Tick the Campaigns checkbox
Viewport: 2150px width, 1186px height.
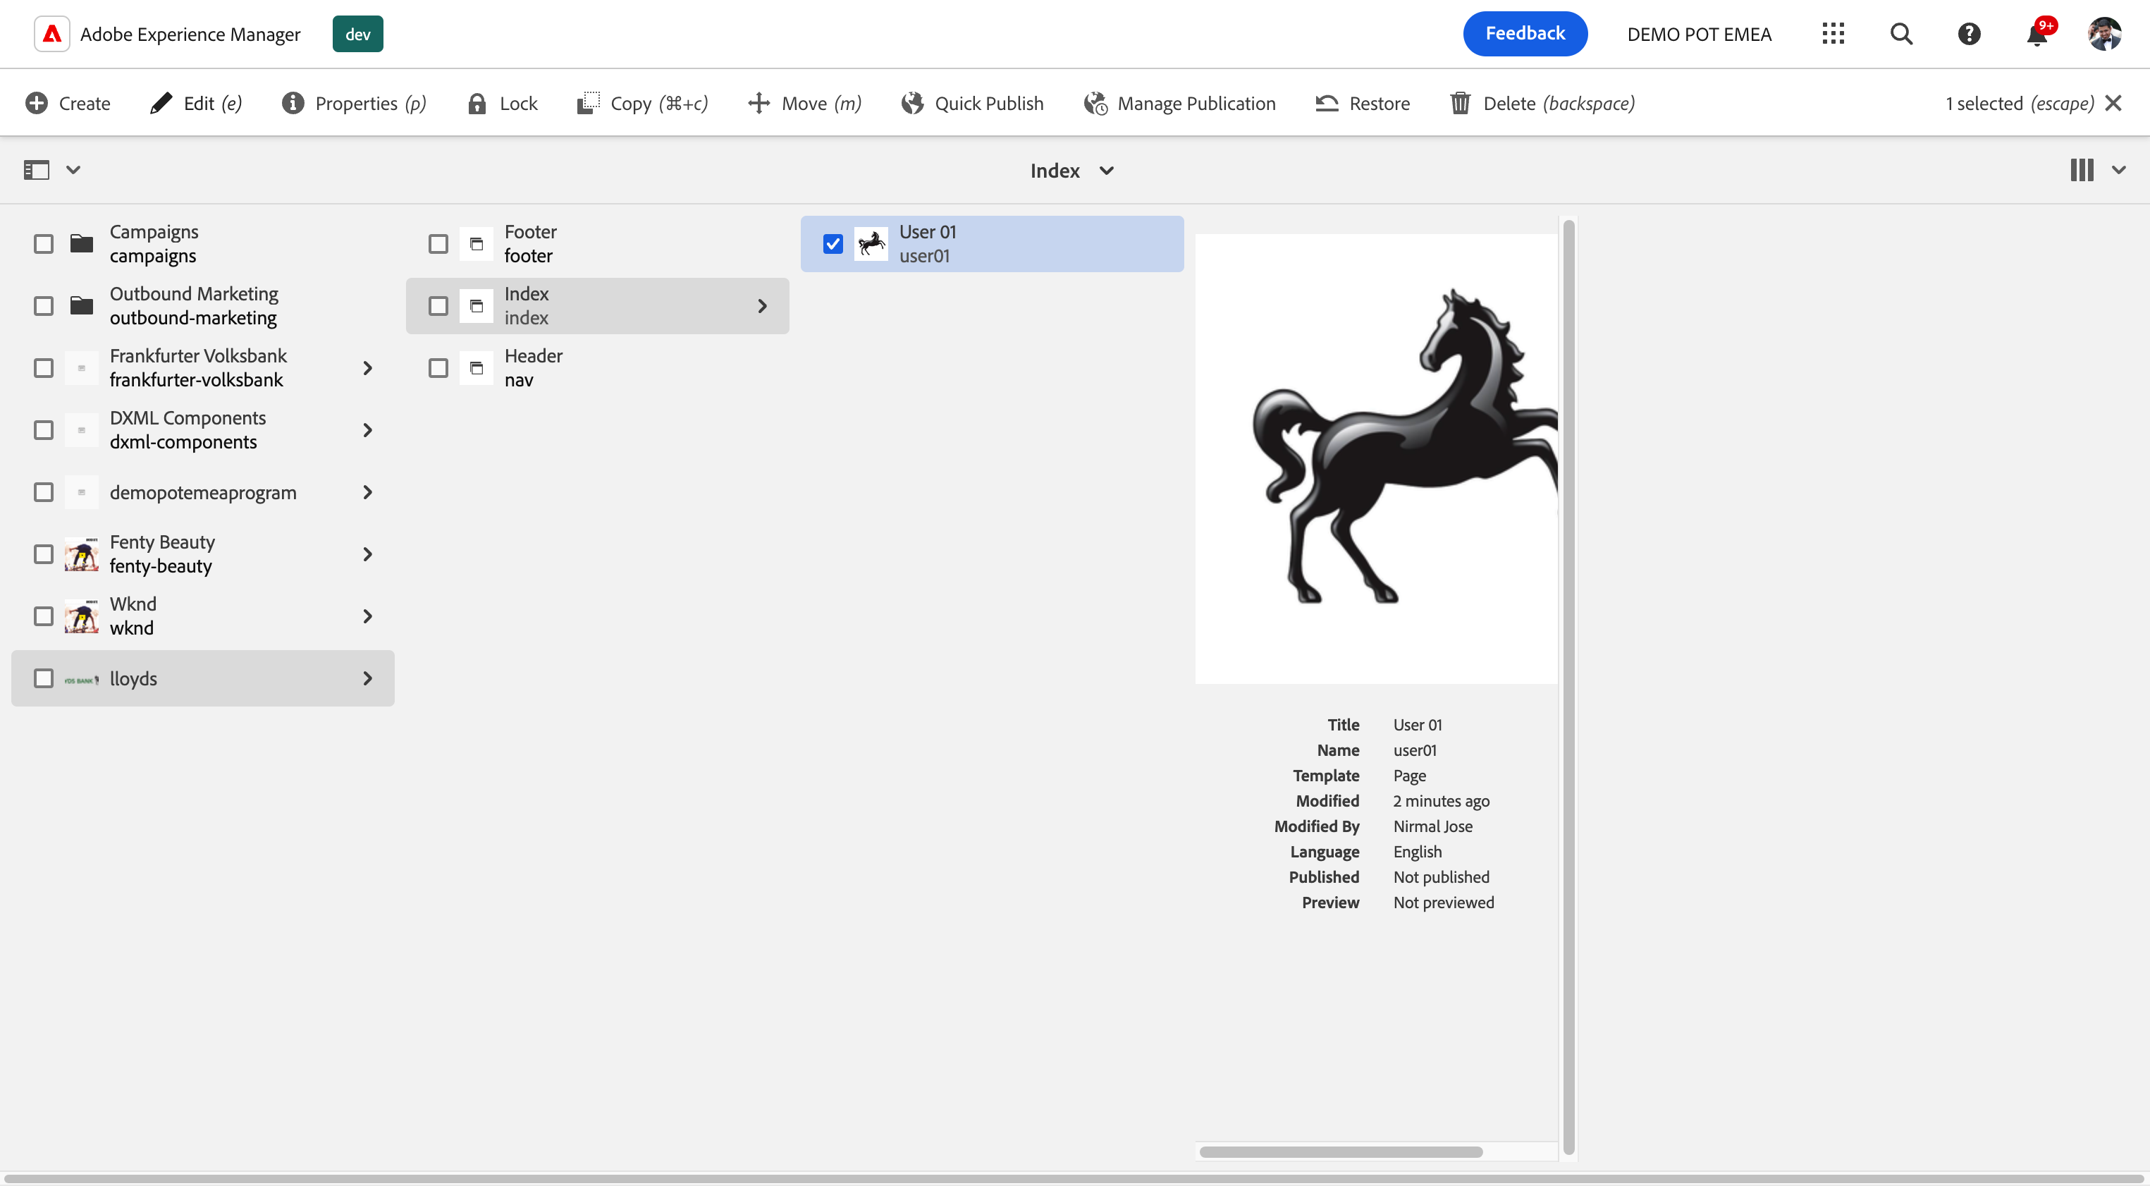pos(44,244)
